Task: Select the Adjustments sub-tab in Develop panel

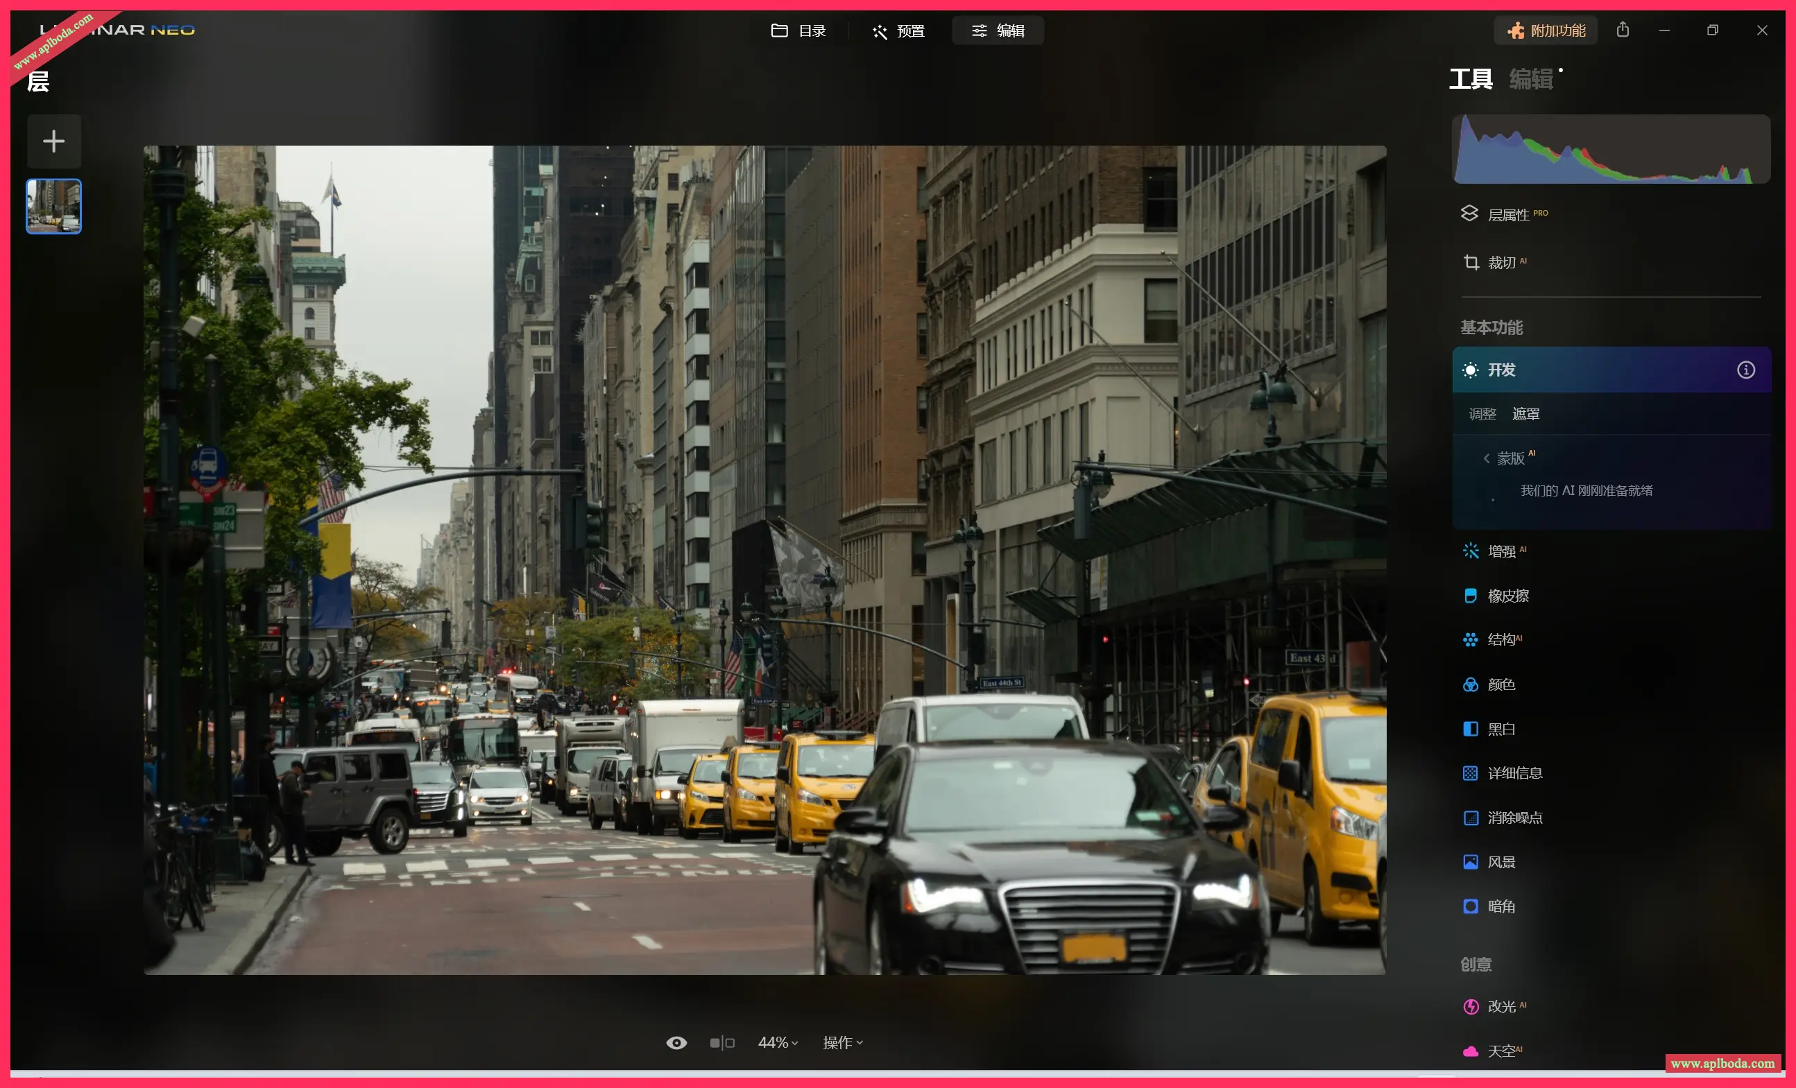Action: (x=1482, y=414)
